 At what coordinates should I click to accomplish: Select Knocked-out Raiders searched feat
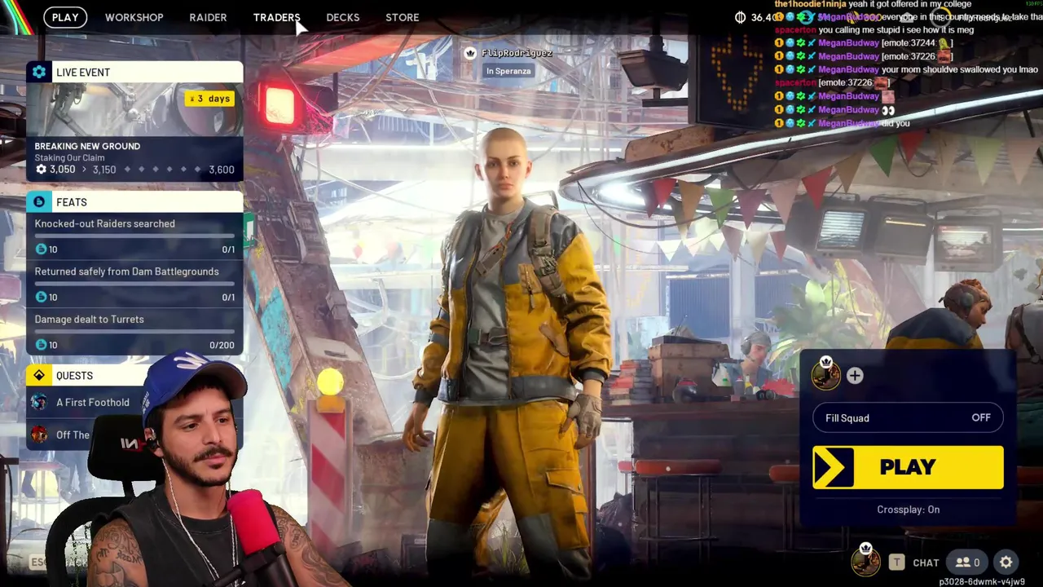134,236
